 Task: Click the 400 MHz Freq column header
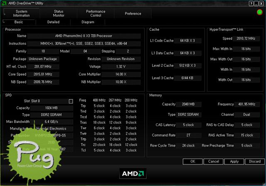pos(99,100)
